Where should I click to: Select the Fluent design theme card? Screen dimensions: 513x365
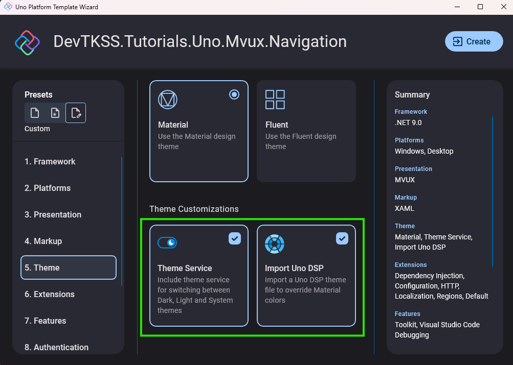pyautogui.click(x=306, y=131)
